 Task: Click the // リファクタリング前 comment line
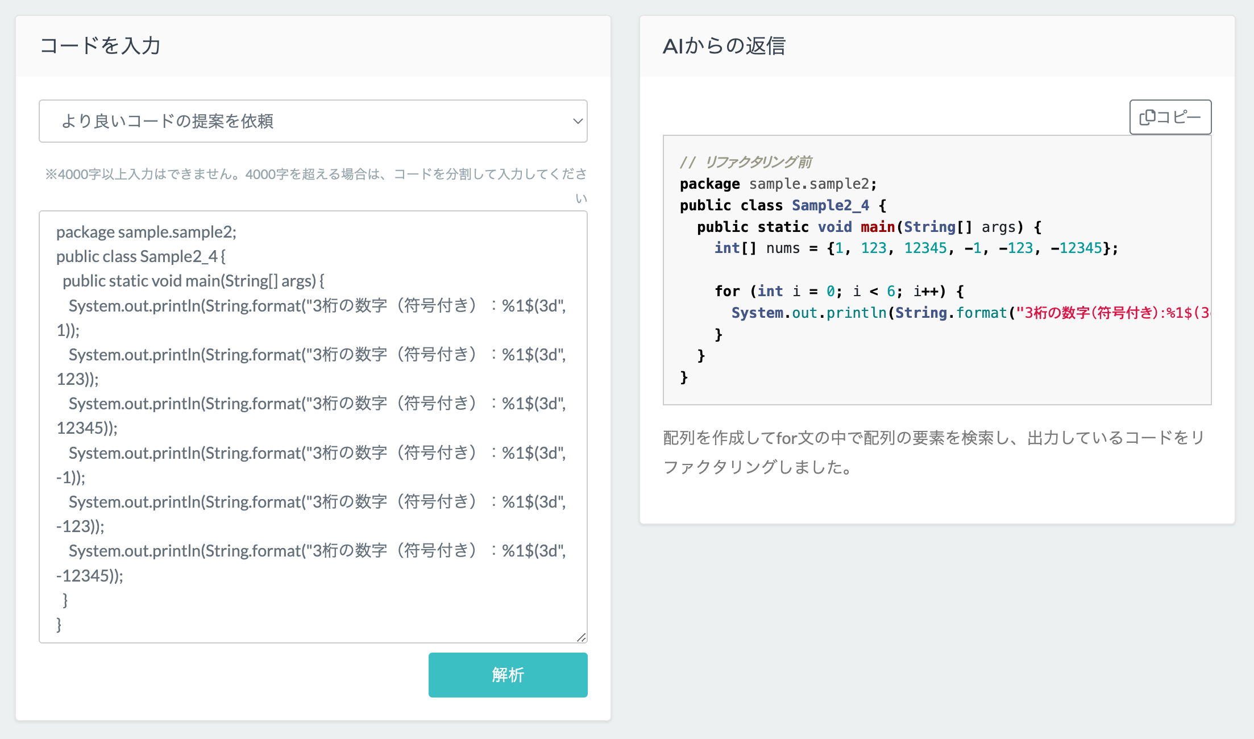[746, 162]
